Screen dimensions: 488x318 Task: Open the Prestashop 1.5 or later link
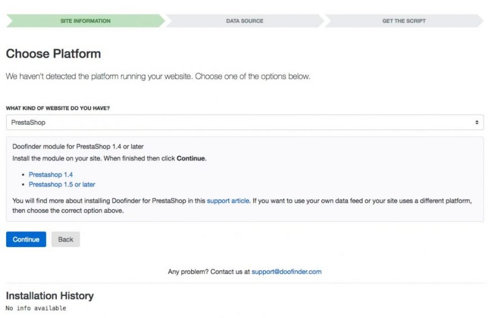(62, 184)
